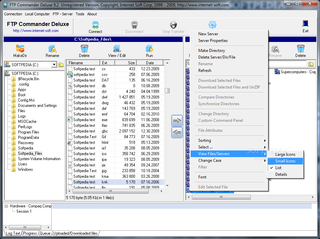The height and width of the screenshot is (239, 320).
Task: Open the FTP - Server menu
Action: tap(63, 14)
